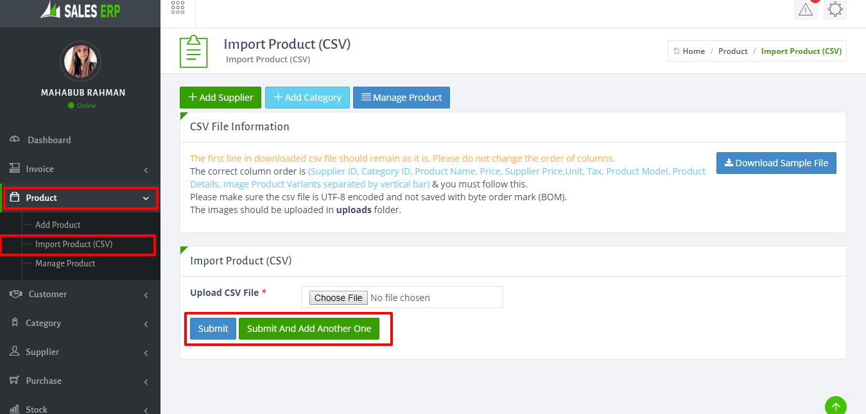Open Manage Product submenu item
This screenshot has height=414, width=866.
pyautogui.click(x=65, y=263)
